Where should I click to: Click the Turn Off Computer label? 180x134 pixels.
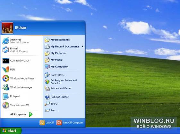[73, 123]
